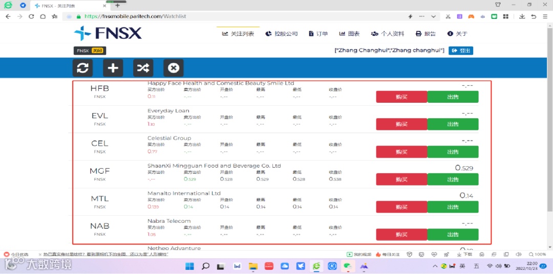Image resolution: width=553 pixels, height=274 pixels.
Task: Sell MGF with the 出售 button
Action: point(453,179)
